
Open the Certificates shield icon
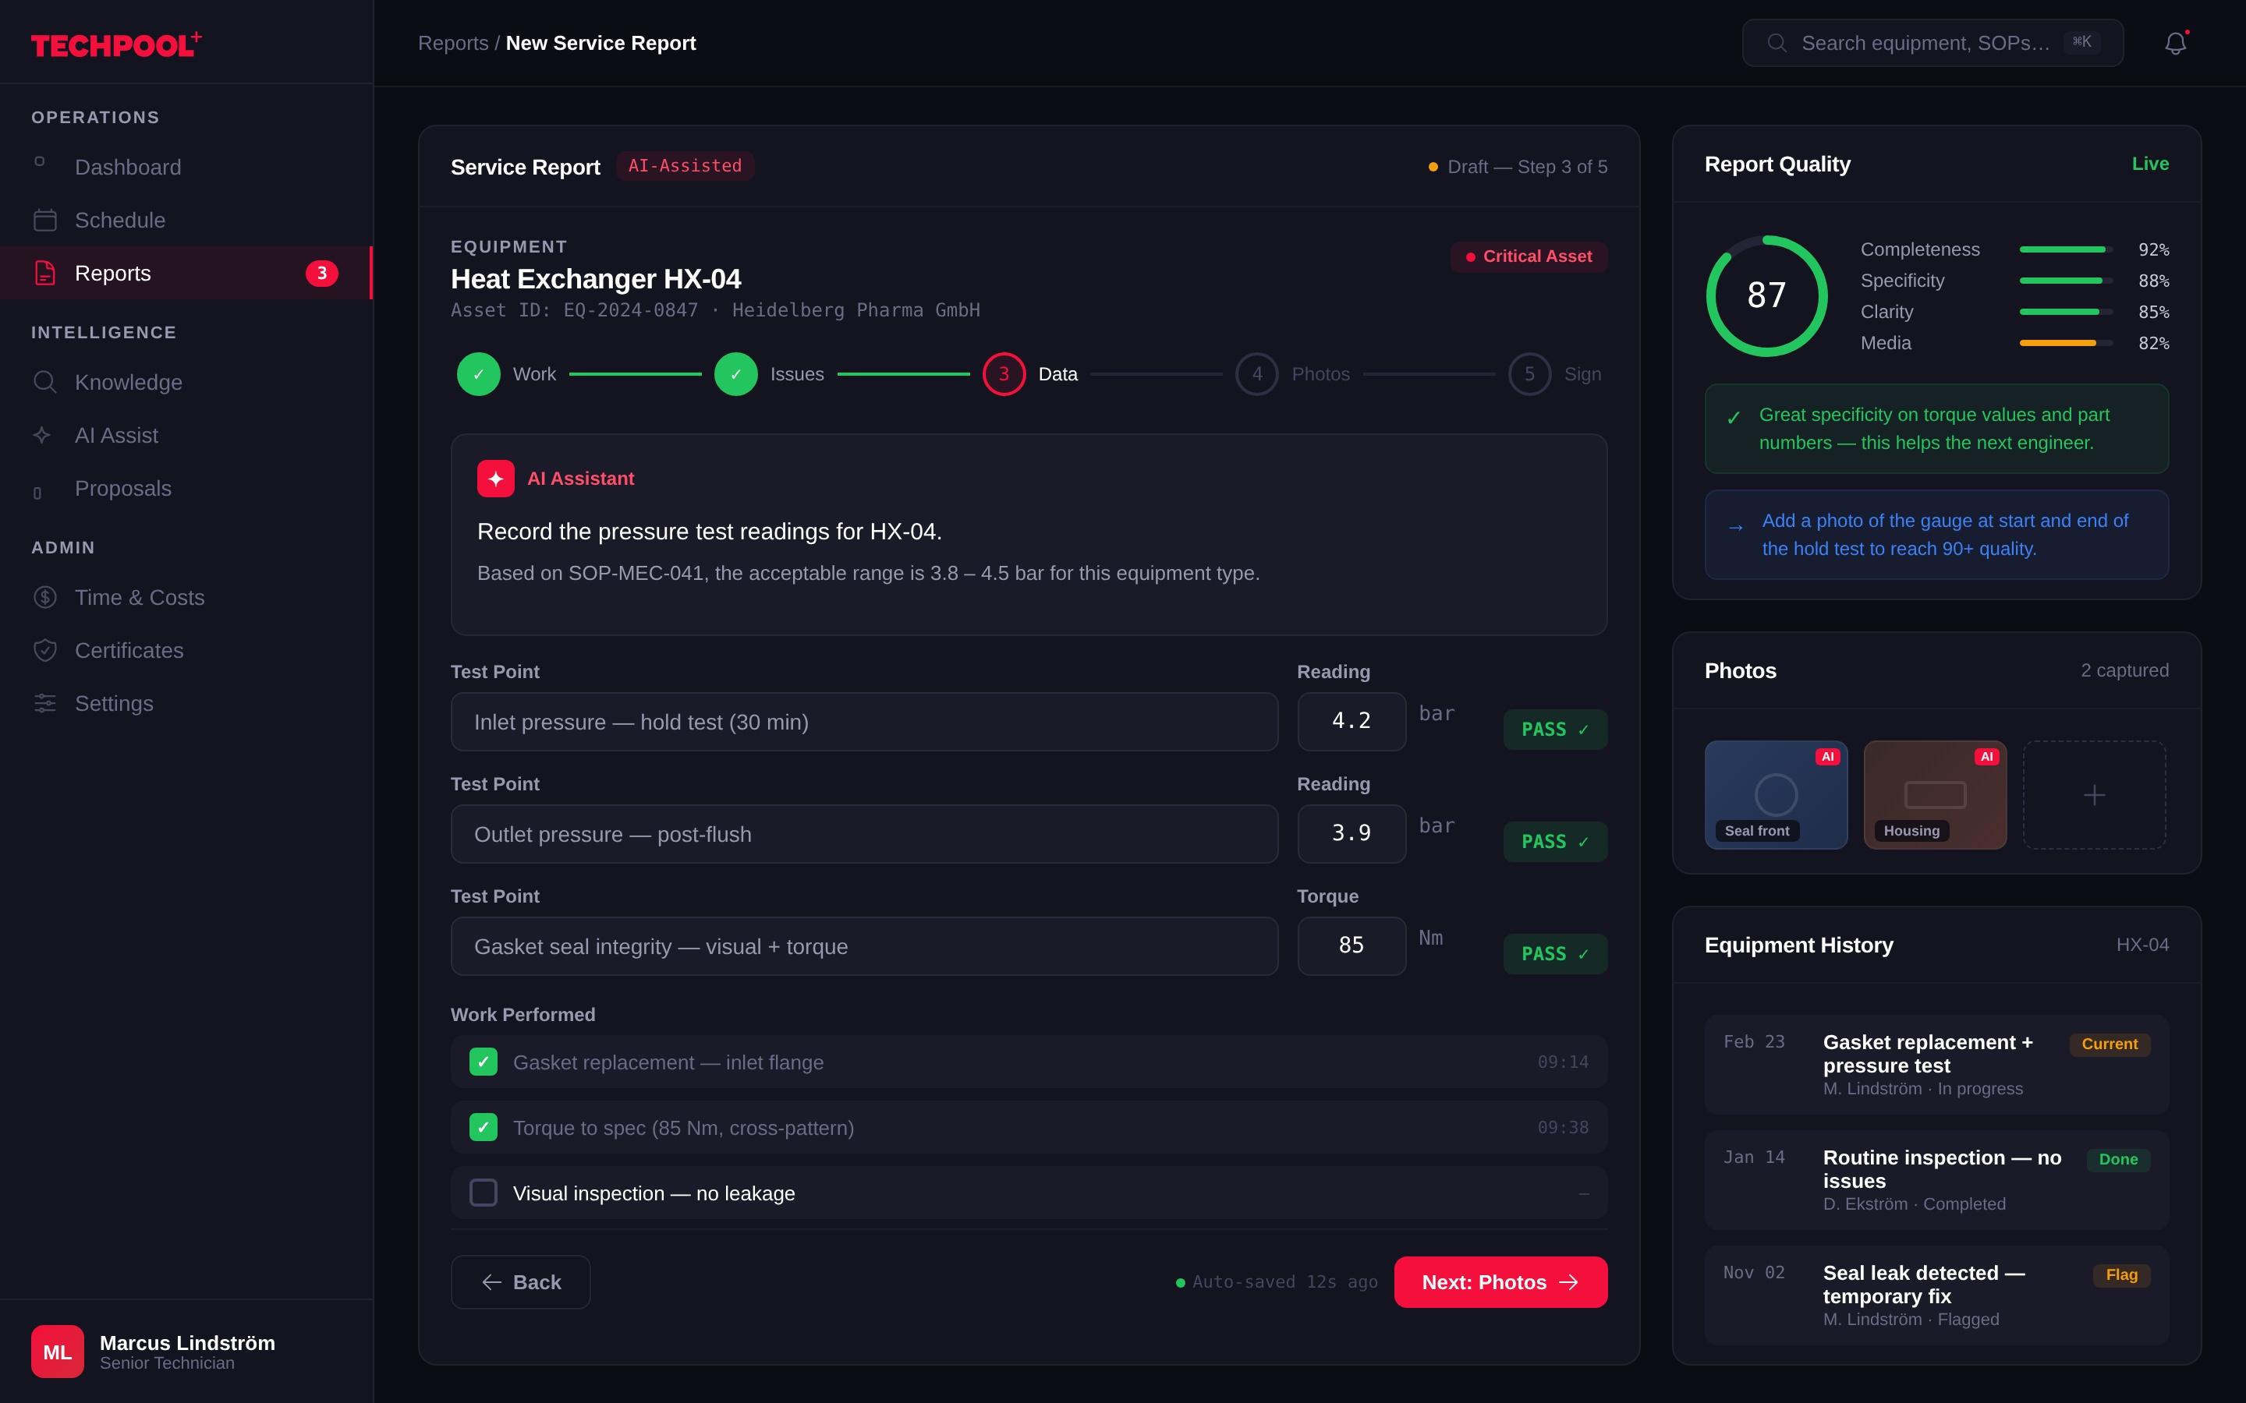[45, 649]
